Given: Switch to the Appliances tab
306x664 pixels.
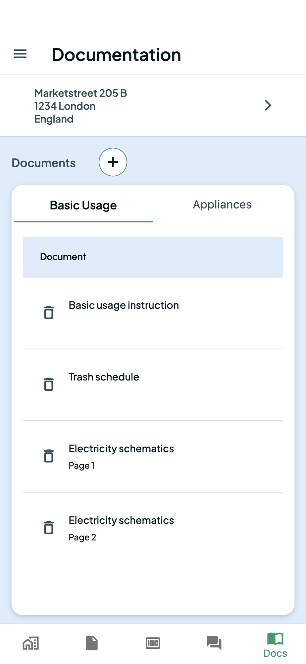Looking at the screenshot, I should [222, 205].
